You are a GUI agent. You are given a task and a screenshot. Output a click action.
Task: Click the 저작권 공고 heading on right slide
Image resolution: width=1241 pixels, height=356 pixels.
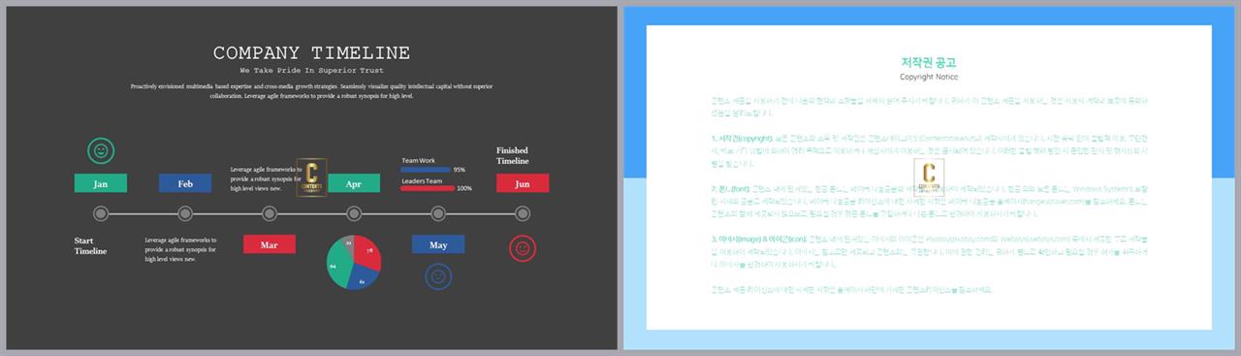pos(929,62)
